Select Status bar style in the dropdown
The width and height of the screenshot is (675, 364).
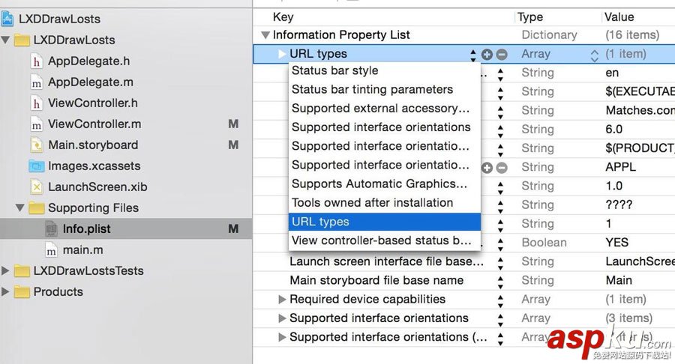334,71
